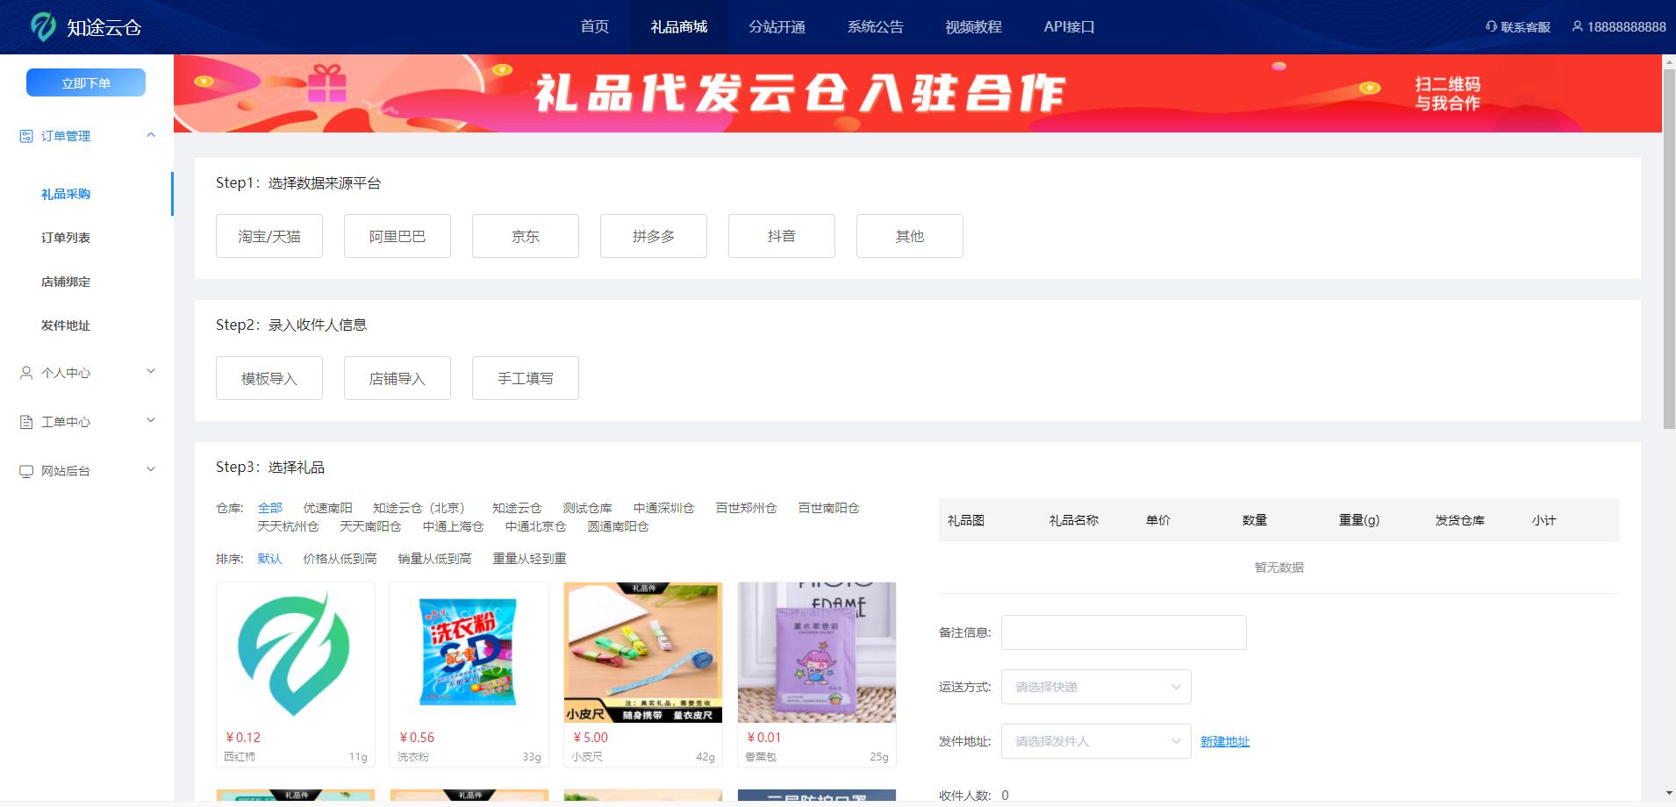This screenshot has height=807, width=1676.
Task: Open the 发件地址 sender dropdown
Action: click(1094, 741)
